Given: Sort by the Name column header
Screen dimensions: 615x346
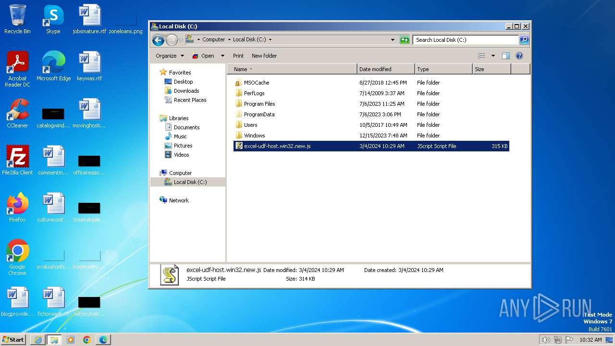Looking at the screenshot, I should tap(292, 69).
